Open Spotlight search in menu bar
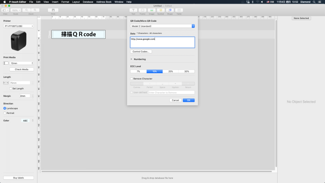325x183 pixels. (x=314, y=2)
